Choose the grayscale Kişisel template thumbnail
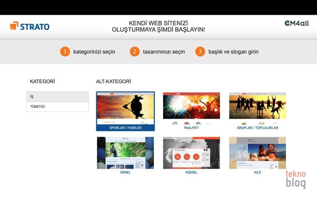Screen dimensions: 317x198 point(191,153)
